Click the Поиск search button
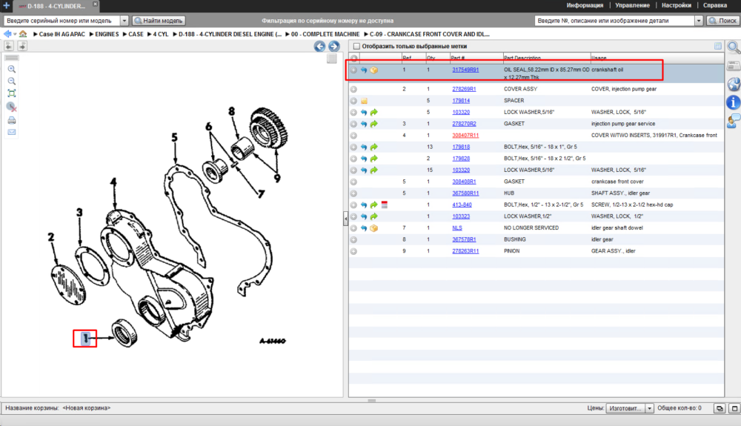The height and width of the screenshot is (426, 741). 722,21
